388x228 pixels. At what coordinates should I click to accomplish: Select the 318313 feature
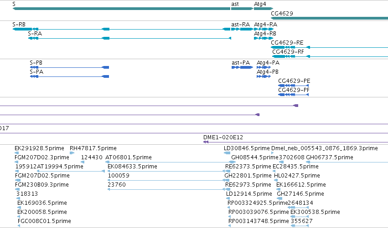18,198
